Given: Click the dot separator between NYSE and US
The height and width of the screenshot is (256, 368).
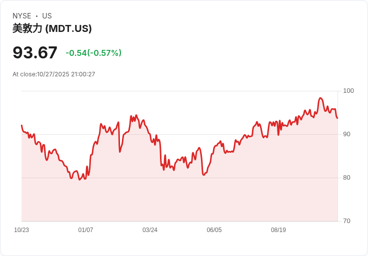Looking at the screenshot, I should point(36,16).
